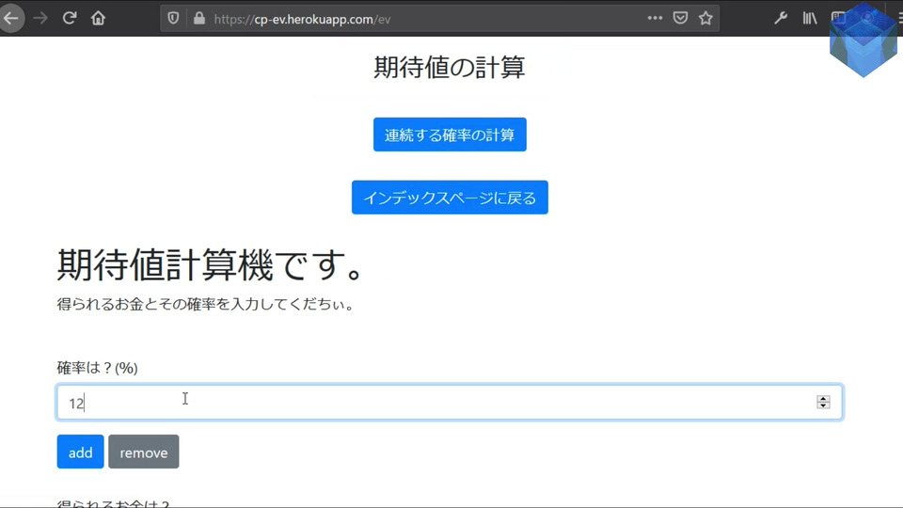Screen dimensions: 903x508
Task: Save page to Pocket icon
Action: click(680, 18)
